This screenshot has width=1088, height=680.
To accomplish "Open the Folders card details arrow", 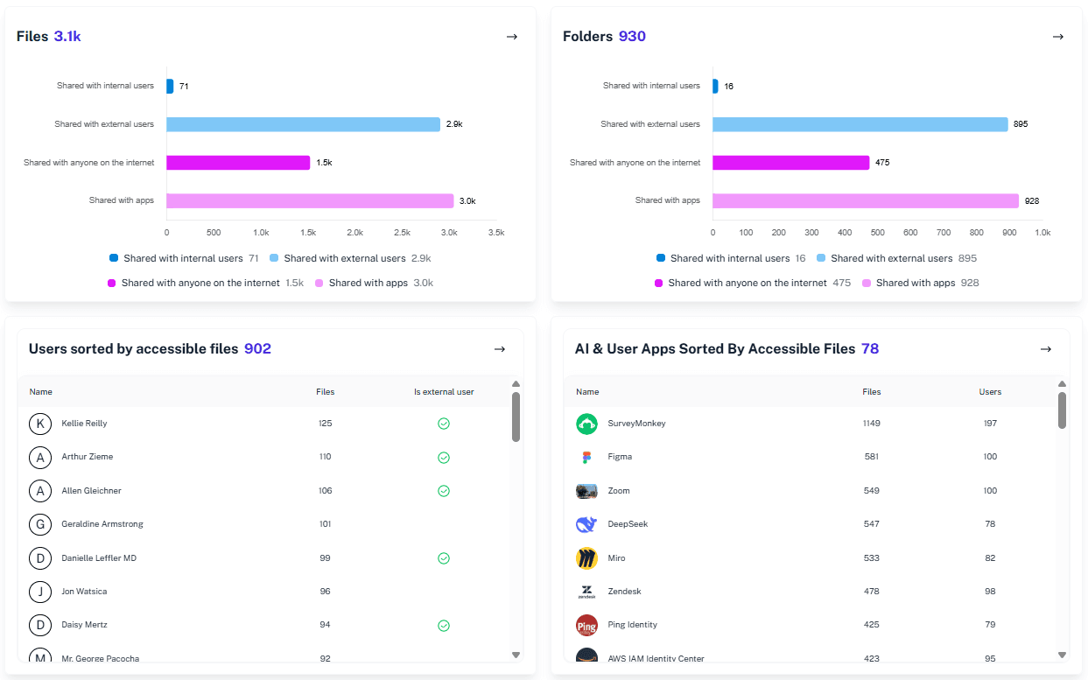I will 1057,37.
